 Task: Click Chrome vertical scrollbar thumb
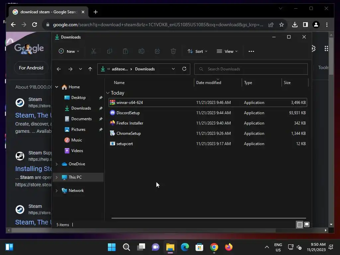click(331, 56)
